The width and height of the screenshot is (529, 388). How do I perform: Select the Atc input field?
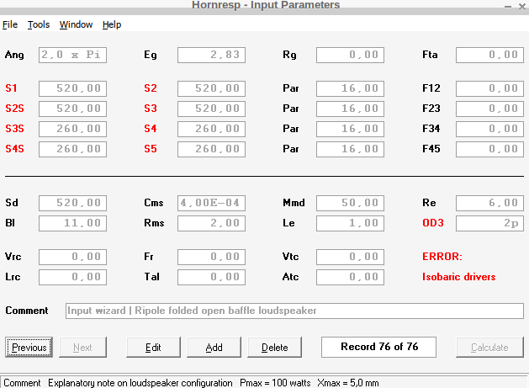350,277
